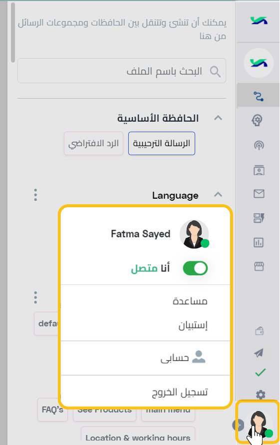Click the البحث باسم الملف search field
This screenshot has height=445, width=280.
122,71
